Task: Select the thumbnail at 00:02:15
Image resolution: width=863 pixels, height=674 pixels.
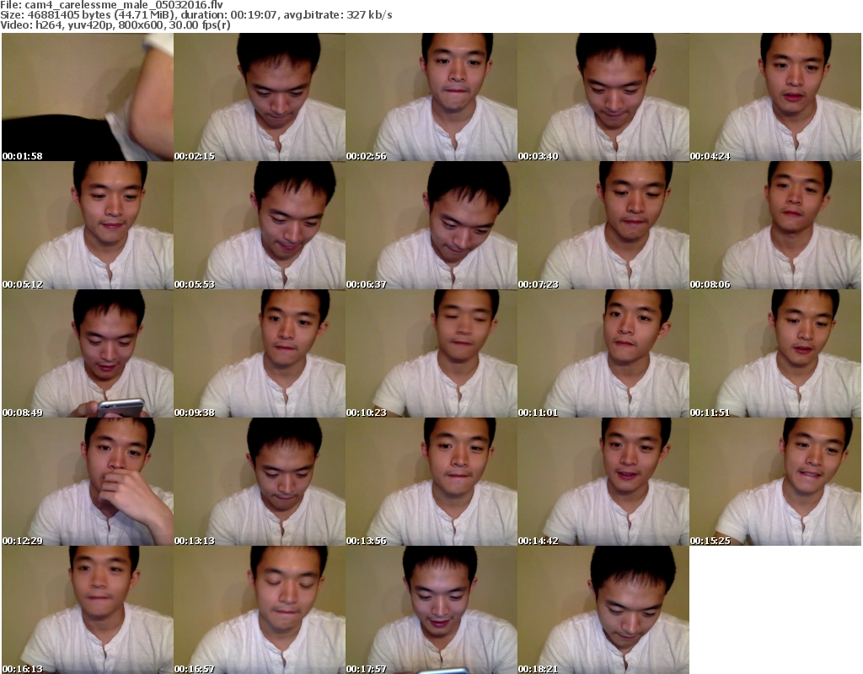Action: (x=260, y=97)
